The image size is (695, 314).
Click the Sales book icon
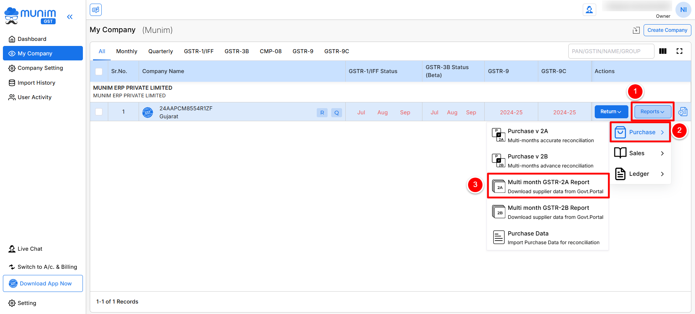pyautogui.click(x=620, y=153)
